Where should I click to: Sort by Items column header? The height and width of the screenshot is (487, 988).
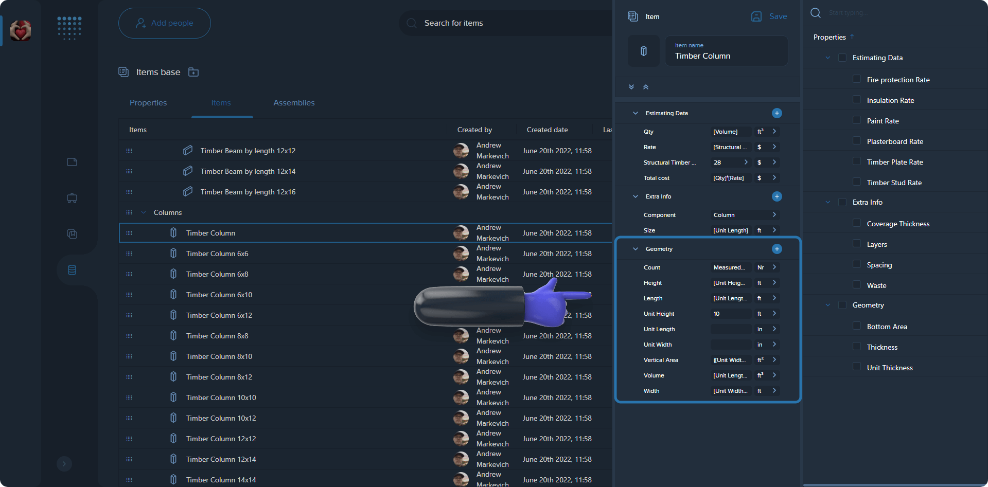[138, 130]
